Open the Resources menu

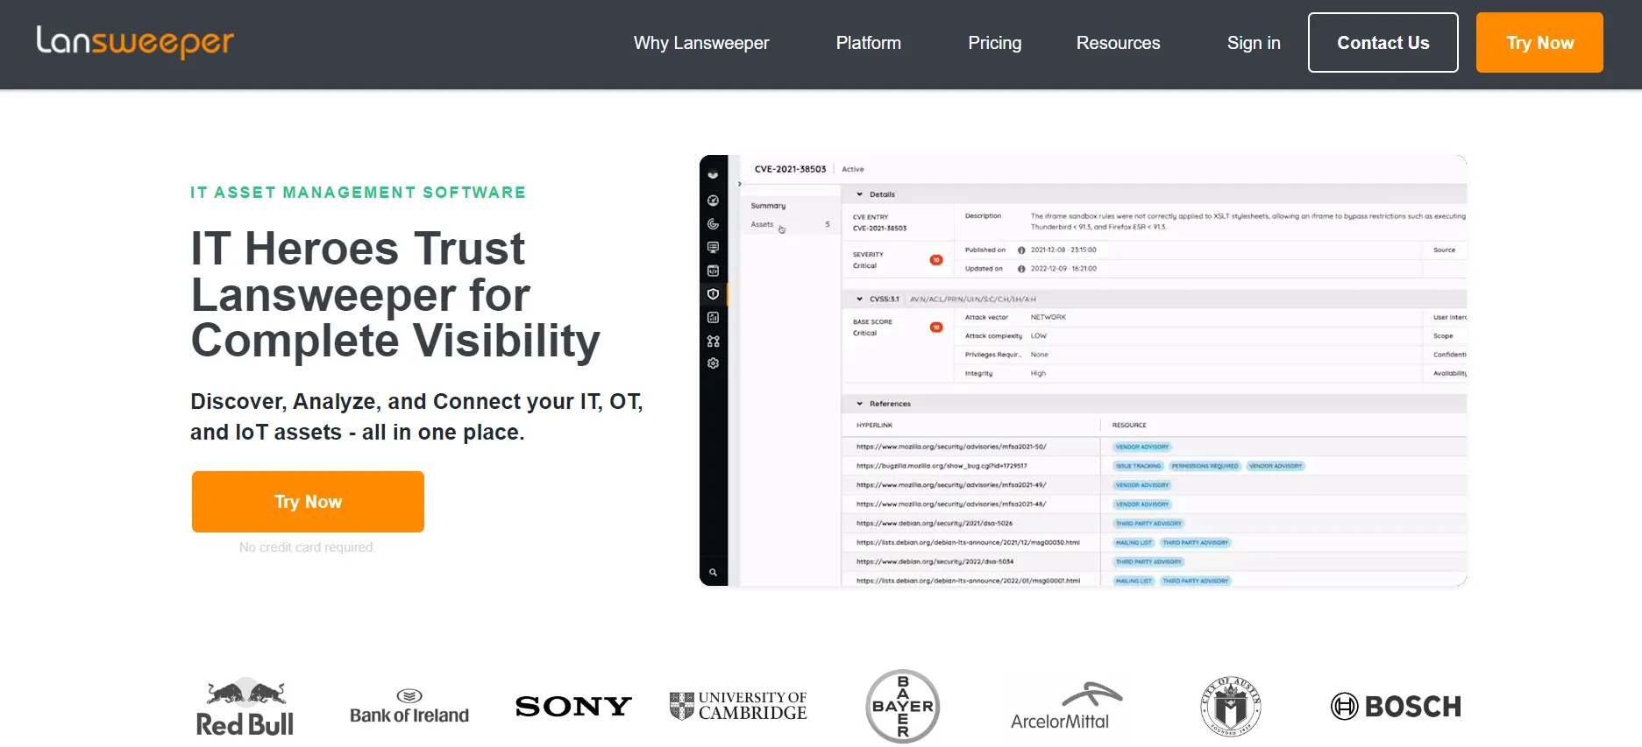tap(1118, 43)
